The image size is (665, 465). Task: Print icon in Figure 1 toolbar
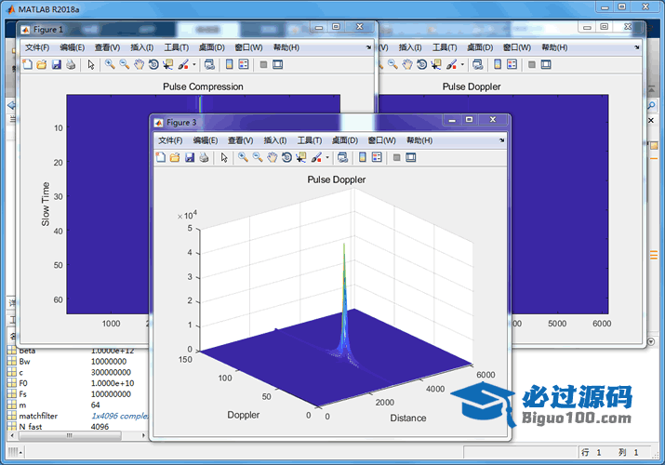[71, 64]
